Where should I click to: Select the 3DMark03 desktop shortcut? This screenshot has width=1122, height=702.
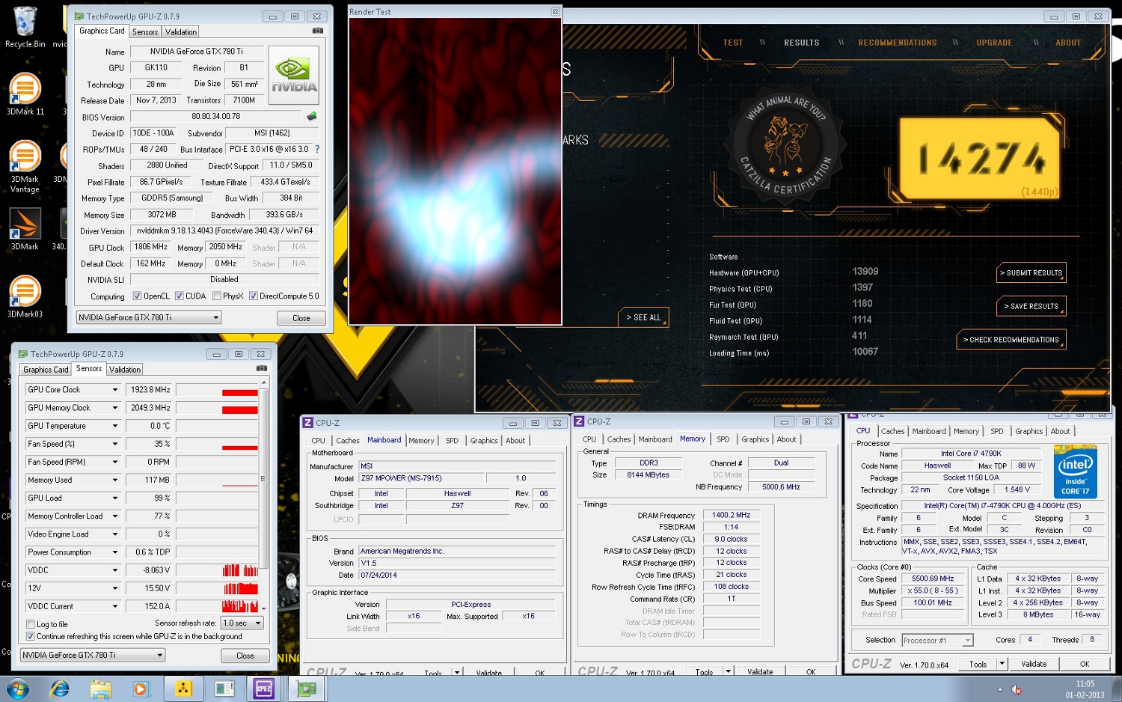(25, 296)
